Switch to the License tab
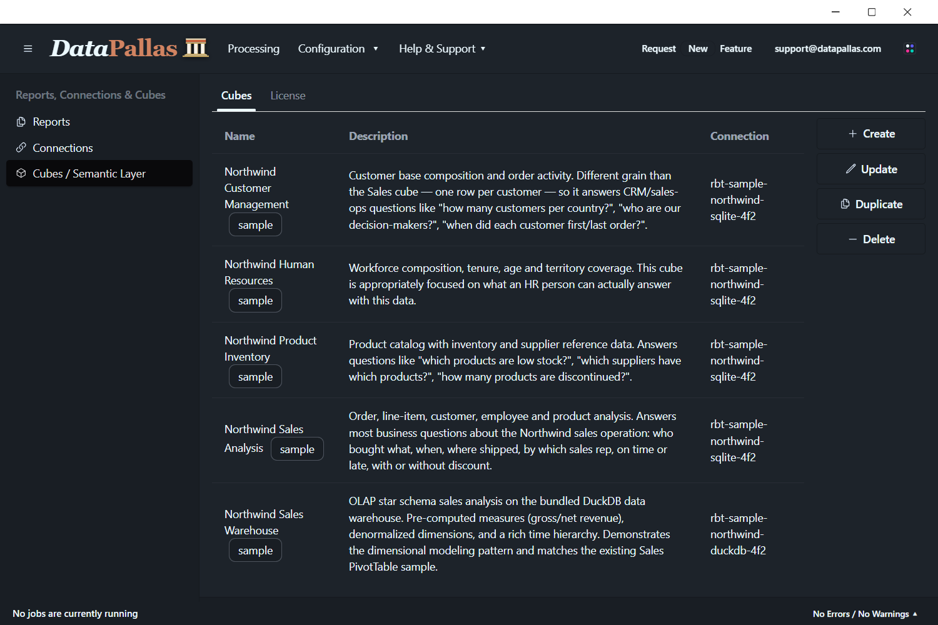 [x=288, y=96]
